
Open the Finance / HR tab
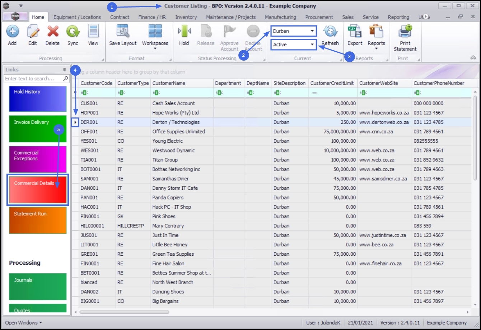click(152, 17)
